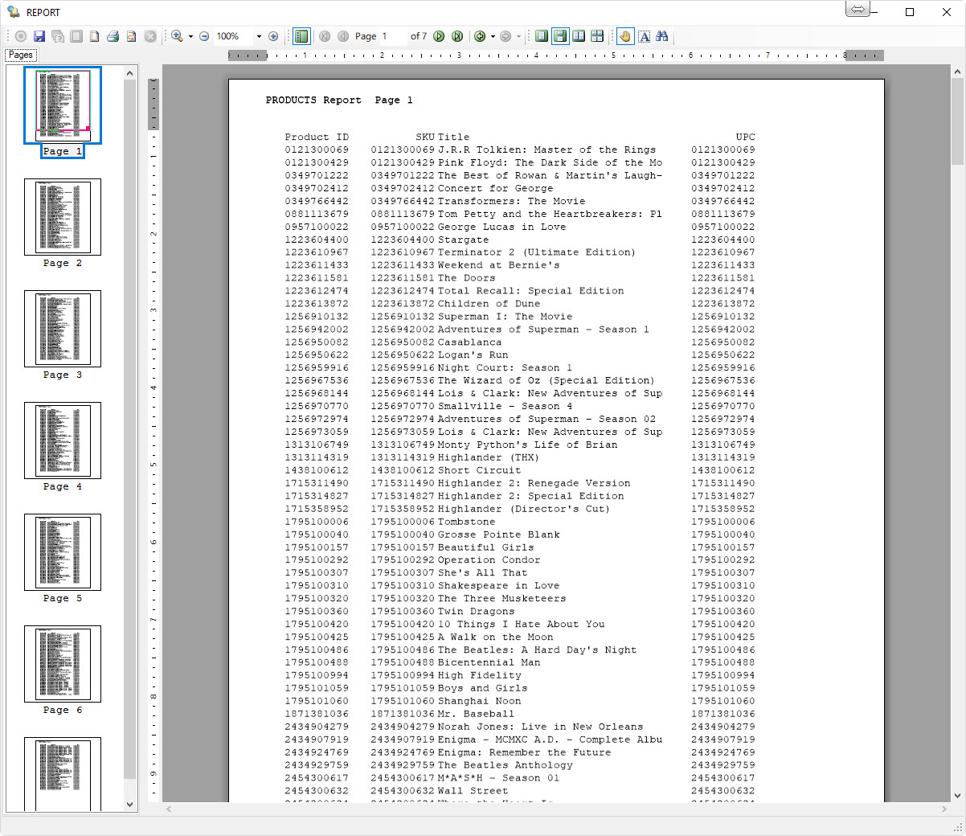Switch to continuous page view
966x836 pixels.
point(560,36)
